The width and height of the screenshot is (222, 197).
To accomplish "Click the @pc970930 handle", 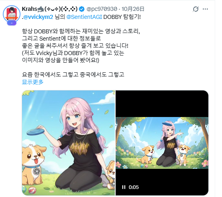I will (102, 9).
